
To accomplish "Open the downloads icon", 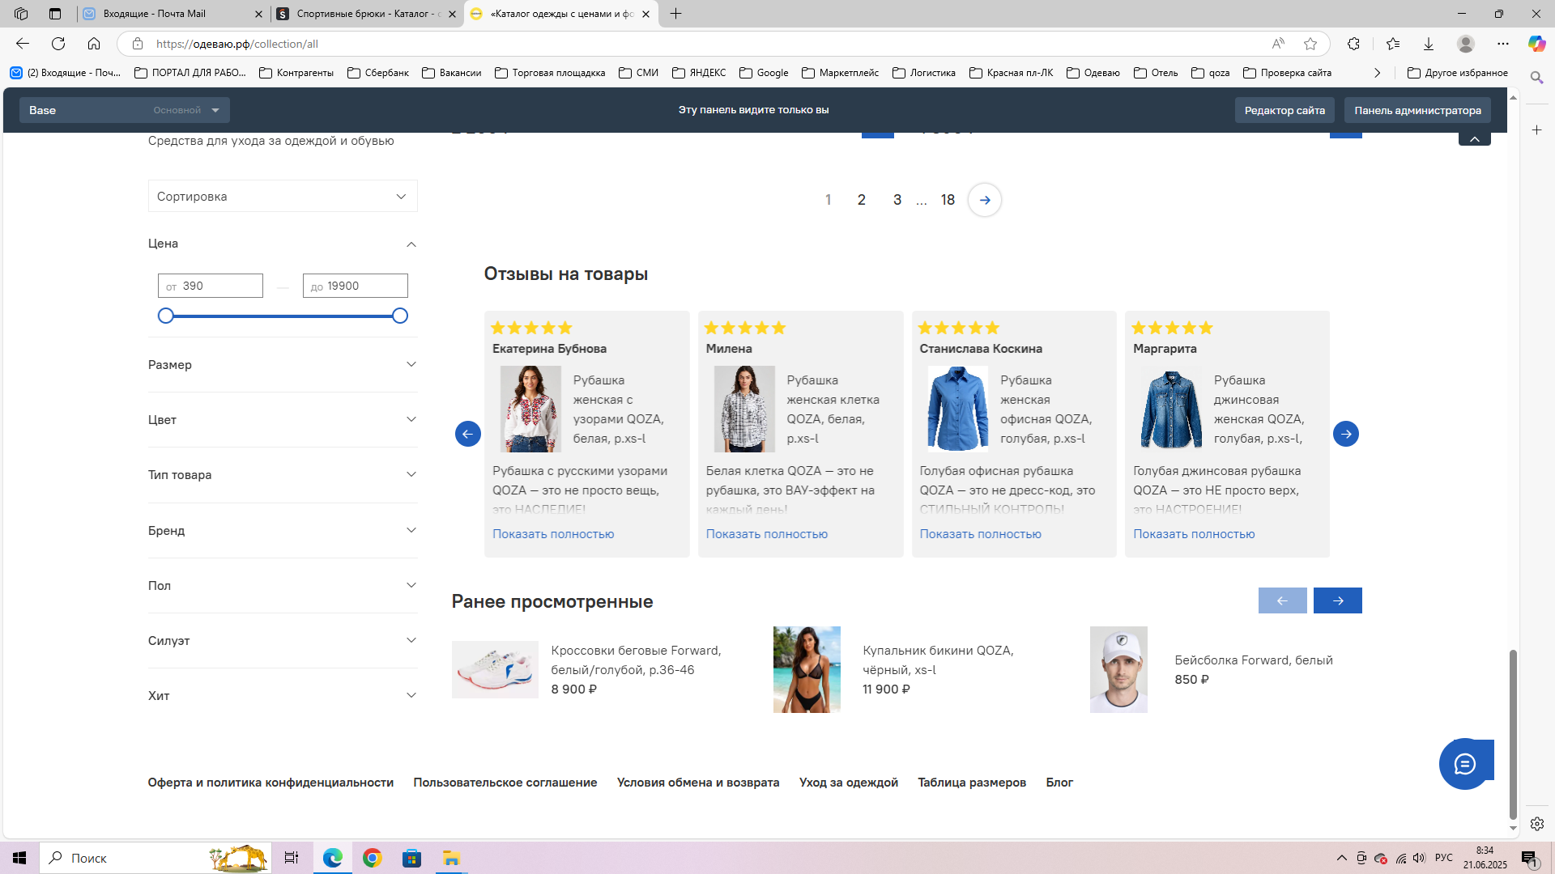I will (1429, 44).
